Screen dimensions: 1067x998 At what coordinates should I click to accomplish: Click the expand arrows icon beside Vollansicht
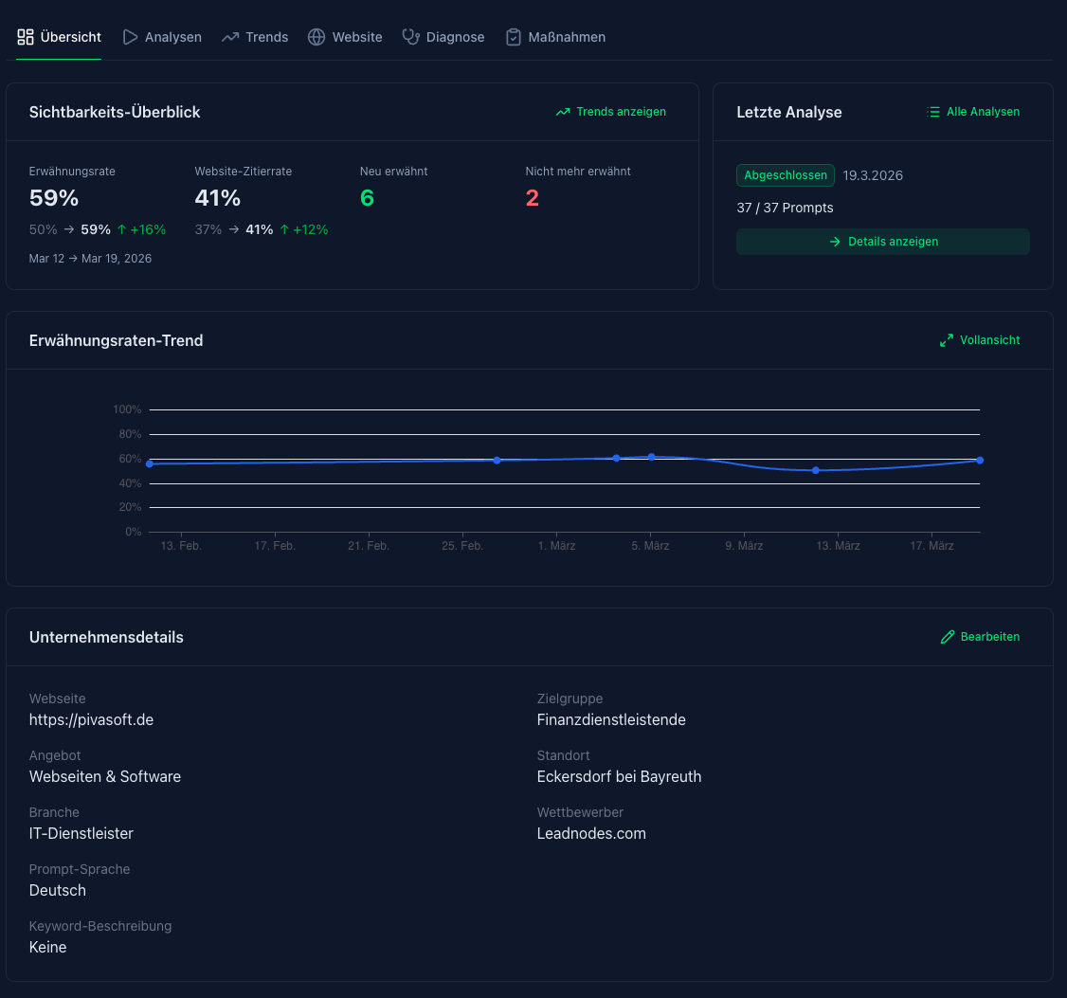click(x=946, y=340)
